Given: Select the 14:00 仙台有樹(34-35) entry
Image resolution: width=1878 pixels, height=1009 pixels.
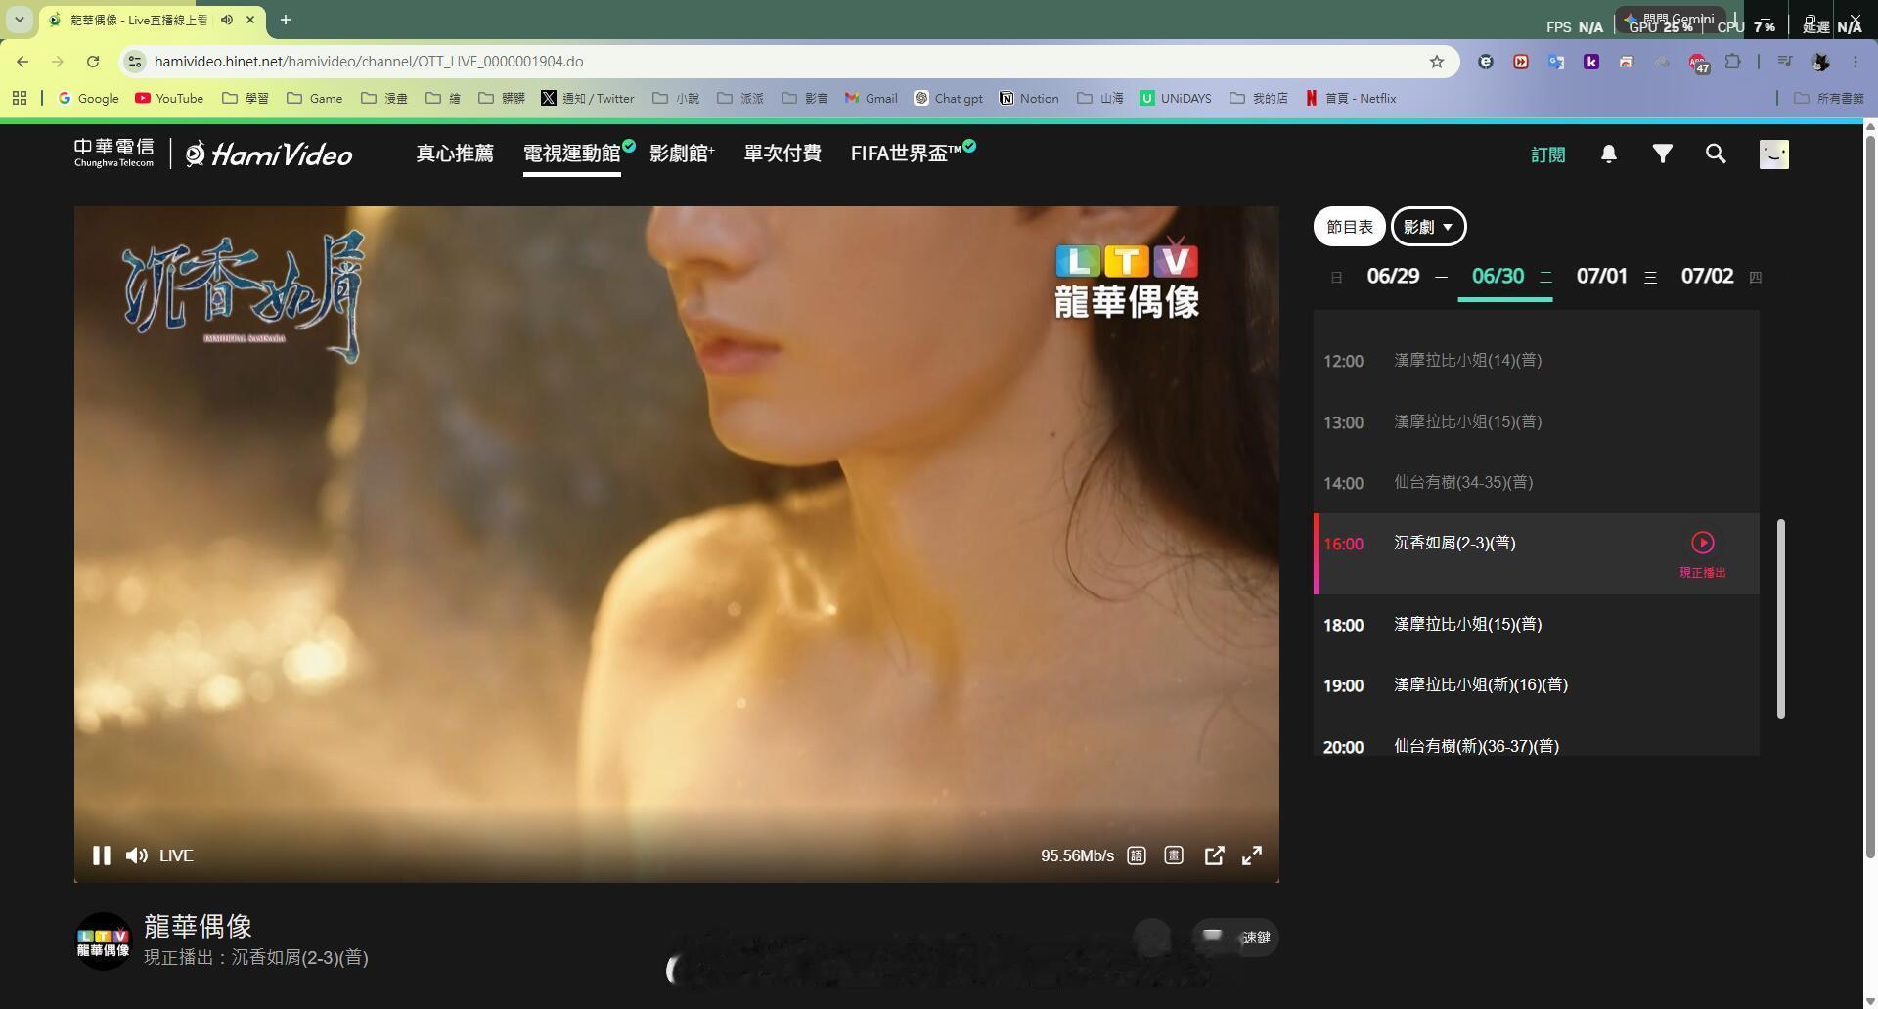Looking at the screenshot, I should [1536, 483].
